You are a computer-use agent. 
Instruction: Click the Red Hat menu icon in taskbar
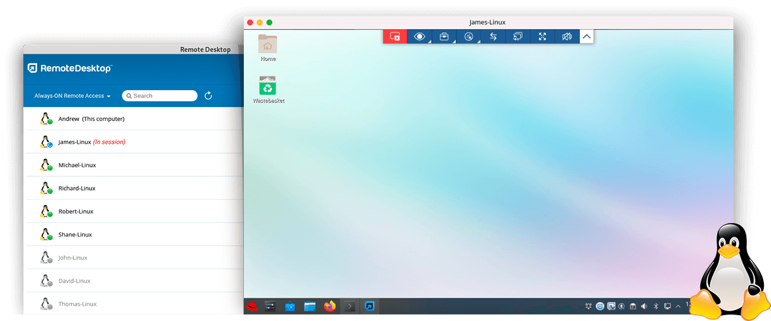(252, 306)
